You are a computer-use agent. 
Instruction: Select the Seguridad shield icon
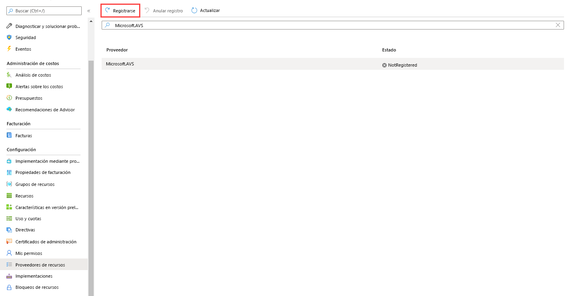click(x=9, y=37)
